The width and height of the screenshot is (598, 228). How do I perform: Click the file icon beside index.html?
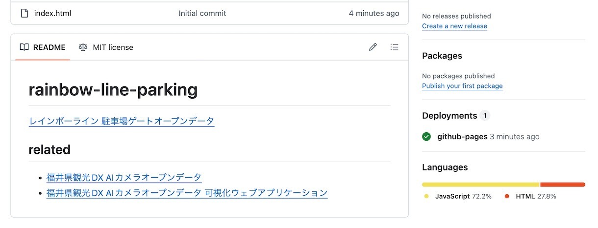(x=25, y=13)
